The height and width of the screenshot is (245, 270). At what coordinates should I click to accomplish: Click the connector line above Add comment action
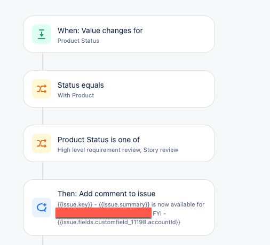point(43,171)
